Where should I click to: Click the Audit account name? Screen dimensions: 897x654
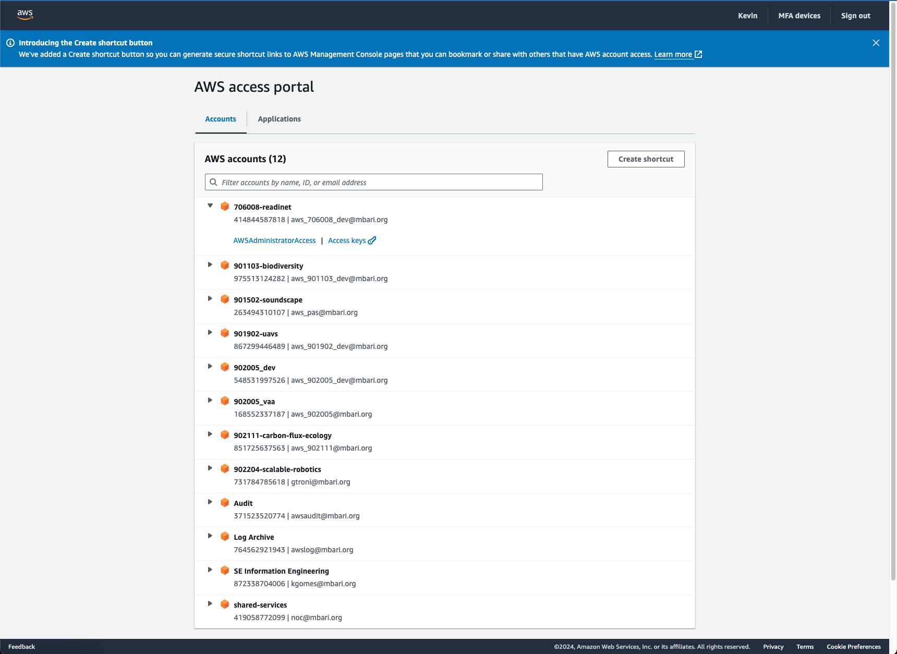243,503
